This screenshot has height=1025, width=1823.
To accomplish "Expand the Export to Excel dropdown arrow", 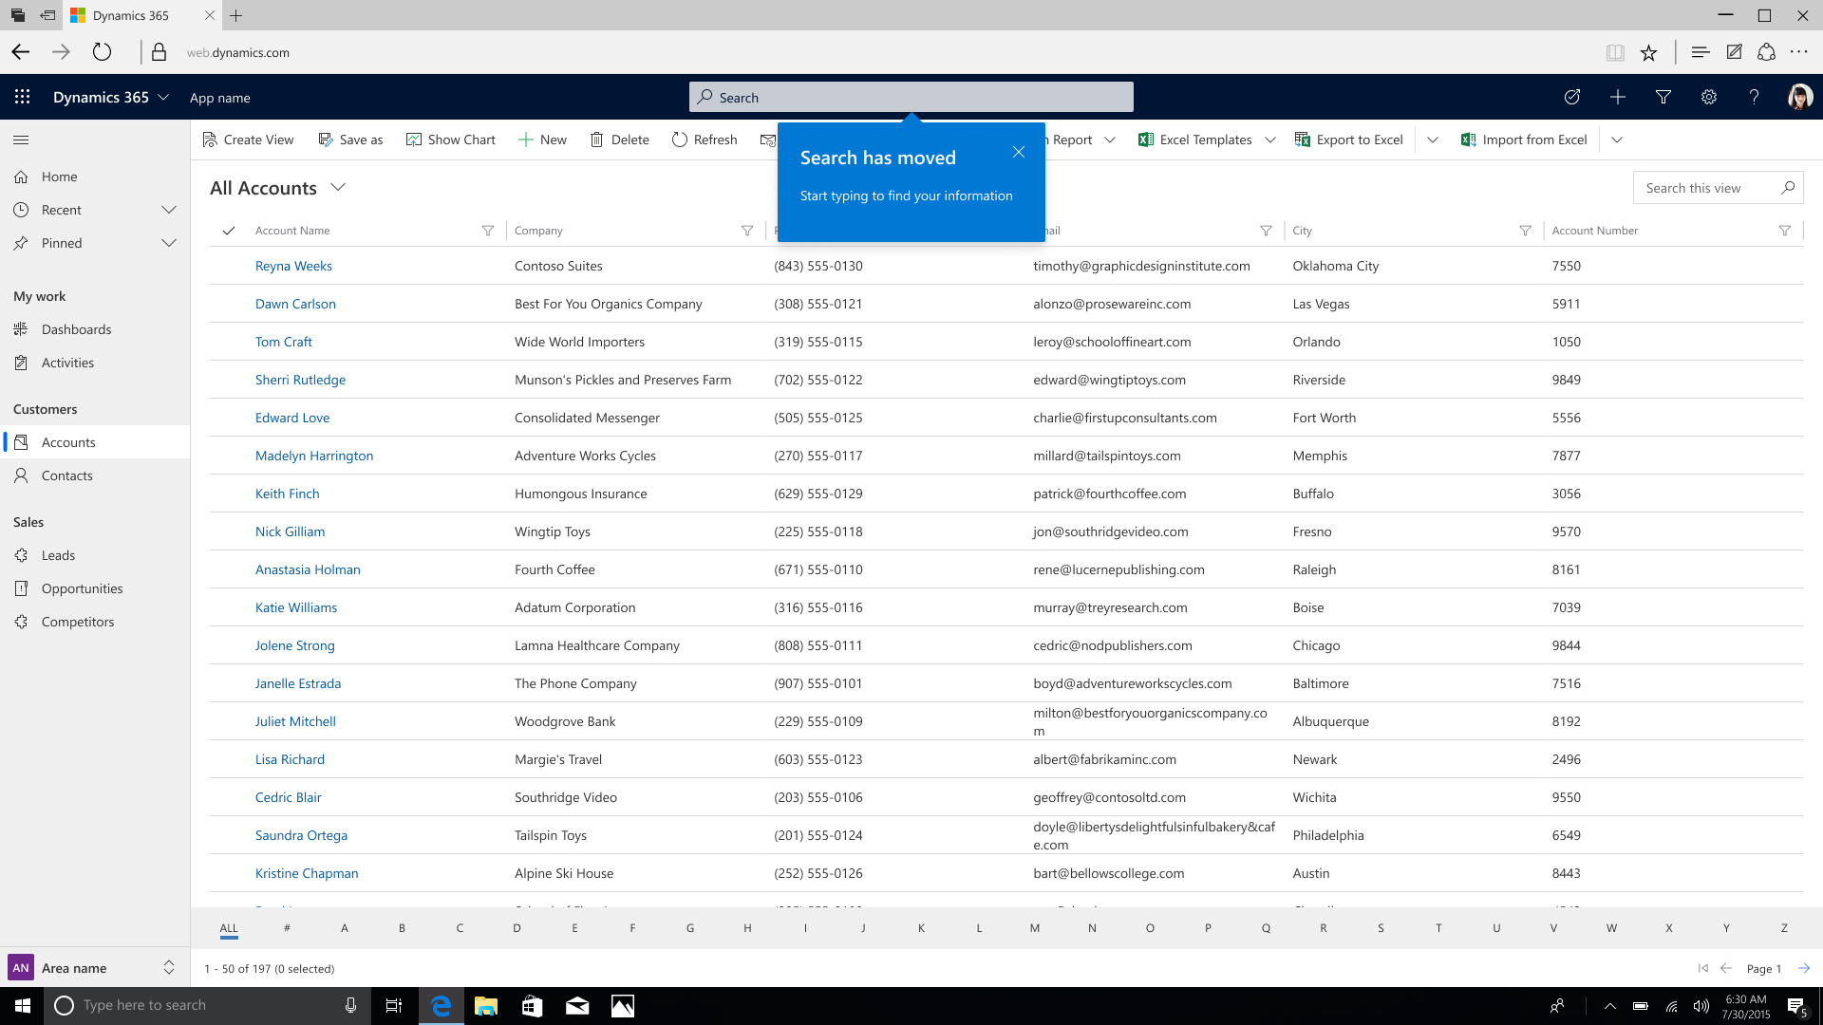I will click(1434, 140).
